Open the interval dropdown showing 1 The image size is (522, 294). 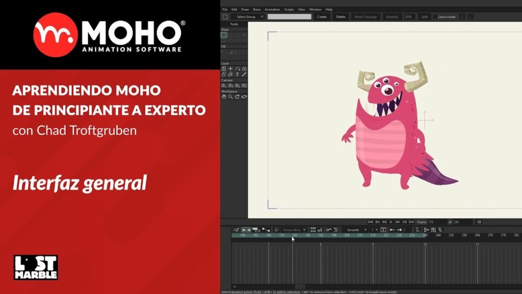(375, 230)
